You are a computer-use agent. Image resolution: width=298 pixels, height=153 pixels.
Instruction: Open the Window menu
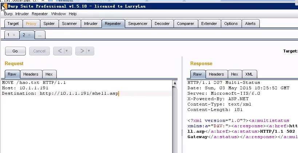[x=59, y=14]
